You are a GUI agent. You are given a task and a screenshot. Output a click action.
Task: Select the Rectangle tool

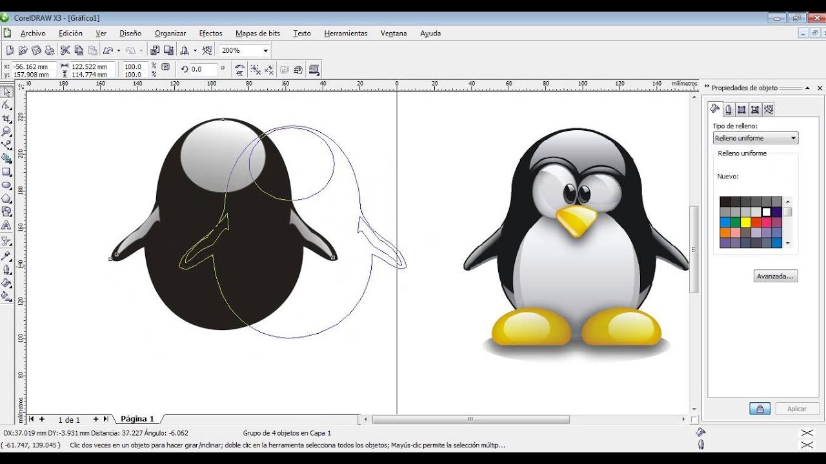click(7, 172)
